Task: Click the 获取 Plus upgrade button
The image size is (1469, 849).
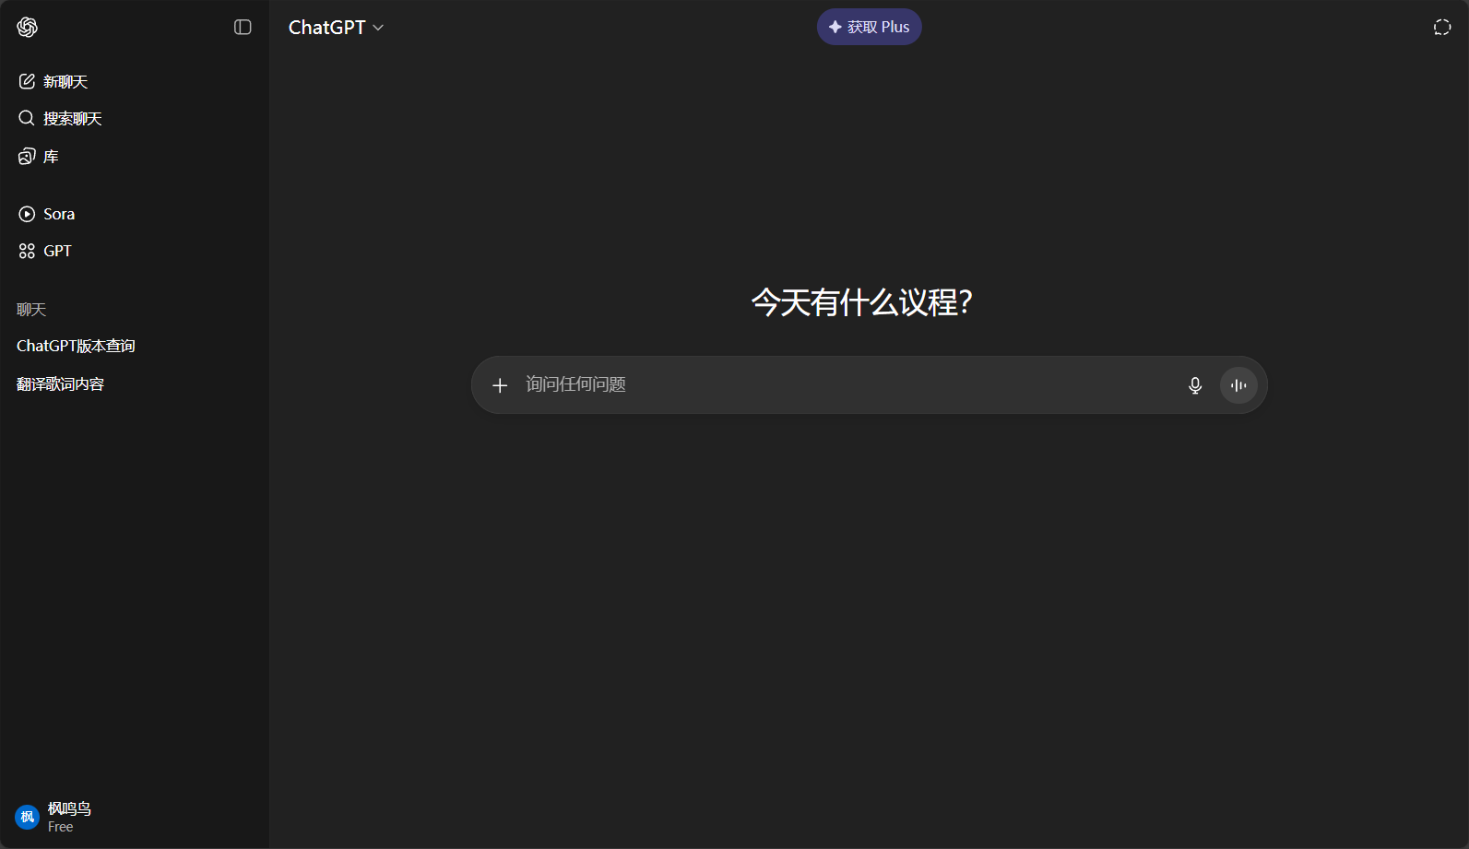Action: [869, 27]
